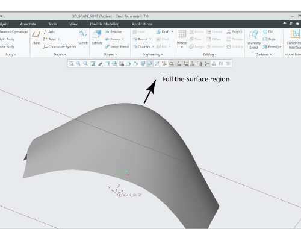Viewport: 301px width, 229px height.
Task: Toggle axis display filter
Action: click(x=179, y=64)
